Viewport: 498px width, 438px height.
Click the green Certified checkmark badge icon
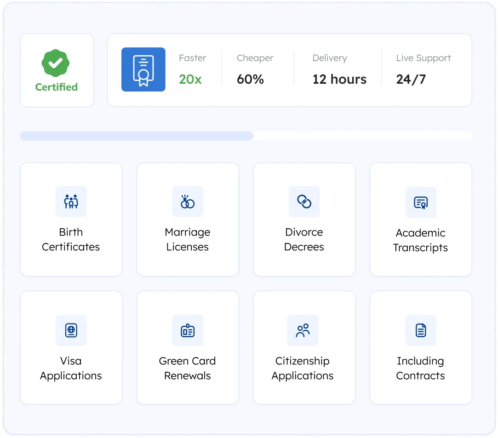[x=56, y=64]
